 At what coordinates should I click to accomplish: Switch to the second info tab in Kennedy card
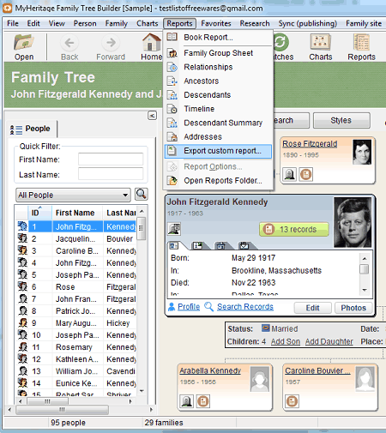[x=197, y=245]
